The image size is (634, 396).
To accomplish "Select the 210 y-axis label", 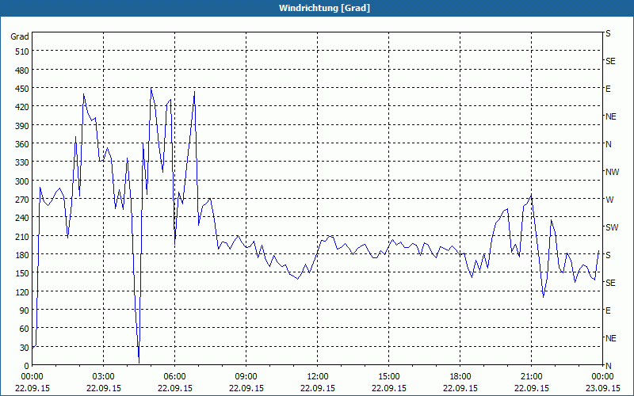I will pyautogui.click(x=23, y=236).
